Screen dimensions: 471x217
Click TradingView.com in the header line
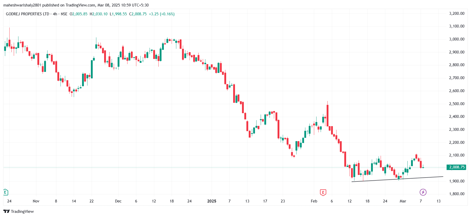(80, 5)
